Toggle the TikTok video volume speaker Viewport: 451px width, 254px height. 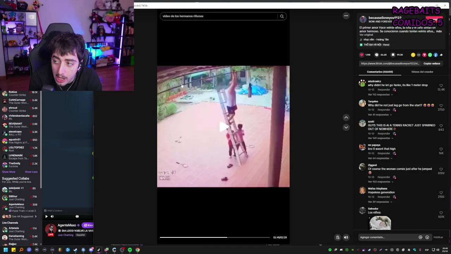click(x=346, y=237)
